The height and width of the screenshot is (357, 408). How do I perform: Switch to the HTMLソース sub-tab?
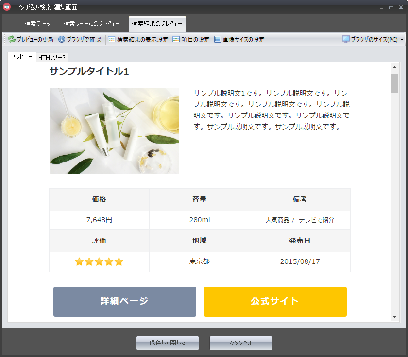[52, 58]
